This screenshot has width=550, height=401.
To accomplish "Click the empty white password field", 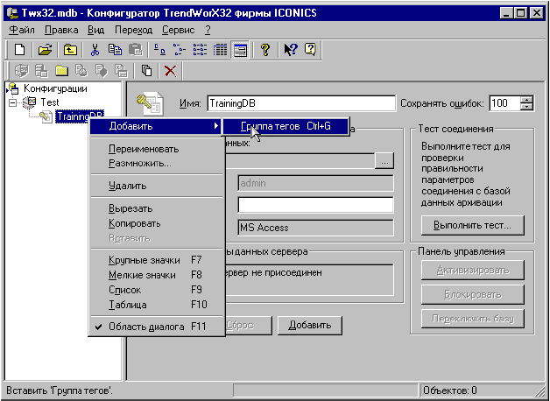I will (x=315, y=205).
